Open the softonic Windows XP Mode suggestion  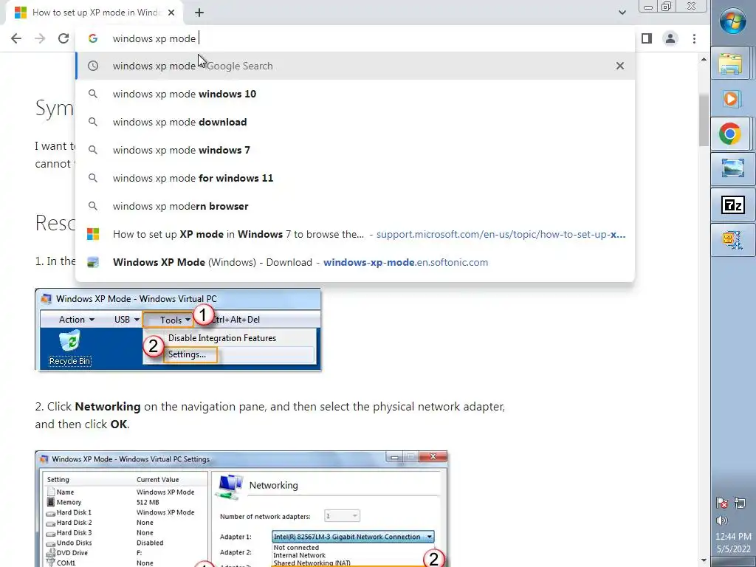tap(355, 262)
